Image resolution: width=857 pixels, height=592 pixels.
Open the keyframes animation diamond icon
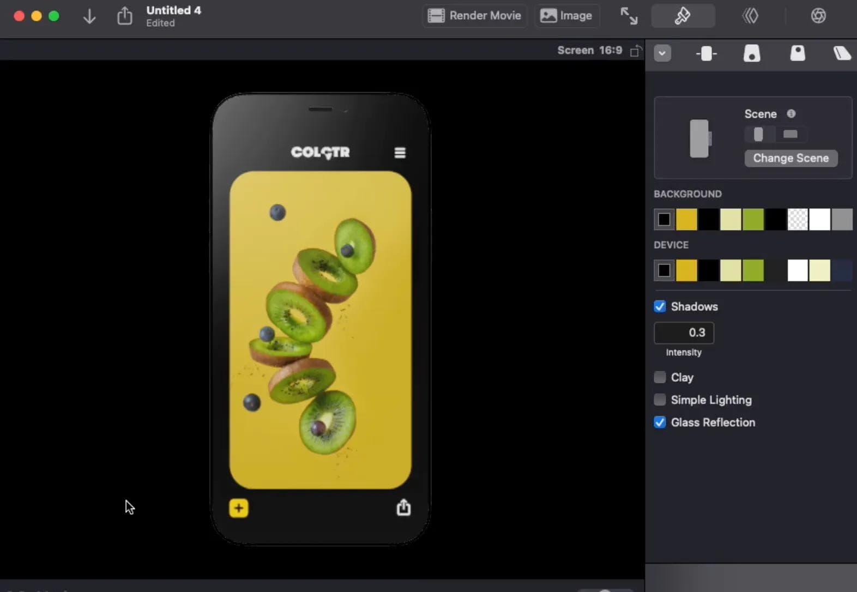coord(751,16)
